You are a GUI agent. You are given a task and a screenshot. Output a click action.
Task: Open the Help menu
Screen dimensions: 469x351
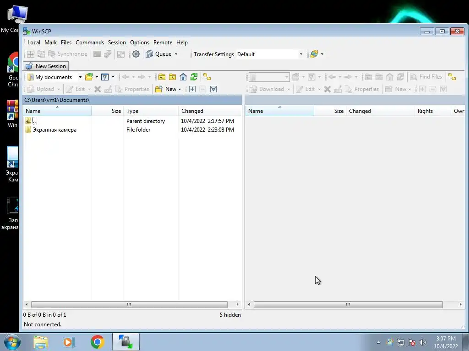[182, 43]
